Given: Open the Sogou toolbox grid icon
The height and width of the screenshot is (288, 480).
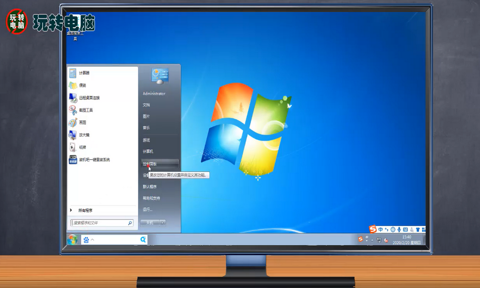Looking at the screenshot, I should 424,229.
